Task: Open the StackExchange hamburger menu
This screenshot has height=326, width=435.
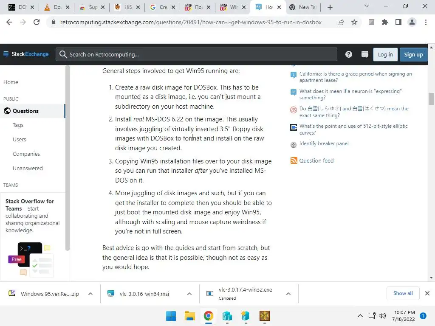Action: 6,54
